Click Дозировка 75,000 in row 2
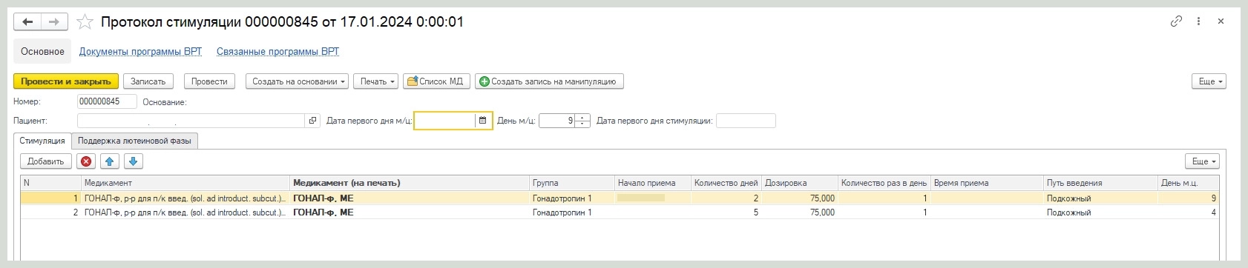Screen dimensions: 1248x268 click(800, 212)
